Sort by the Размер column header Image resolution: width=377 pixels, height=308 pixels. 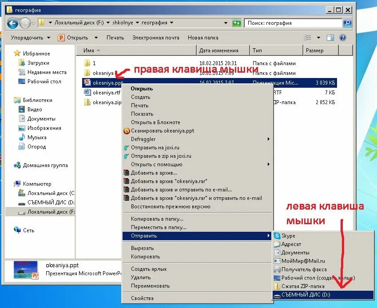(x=321, y=51)
